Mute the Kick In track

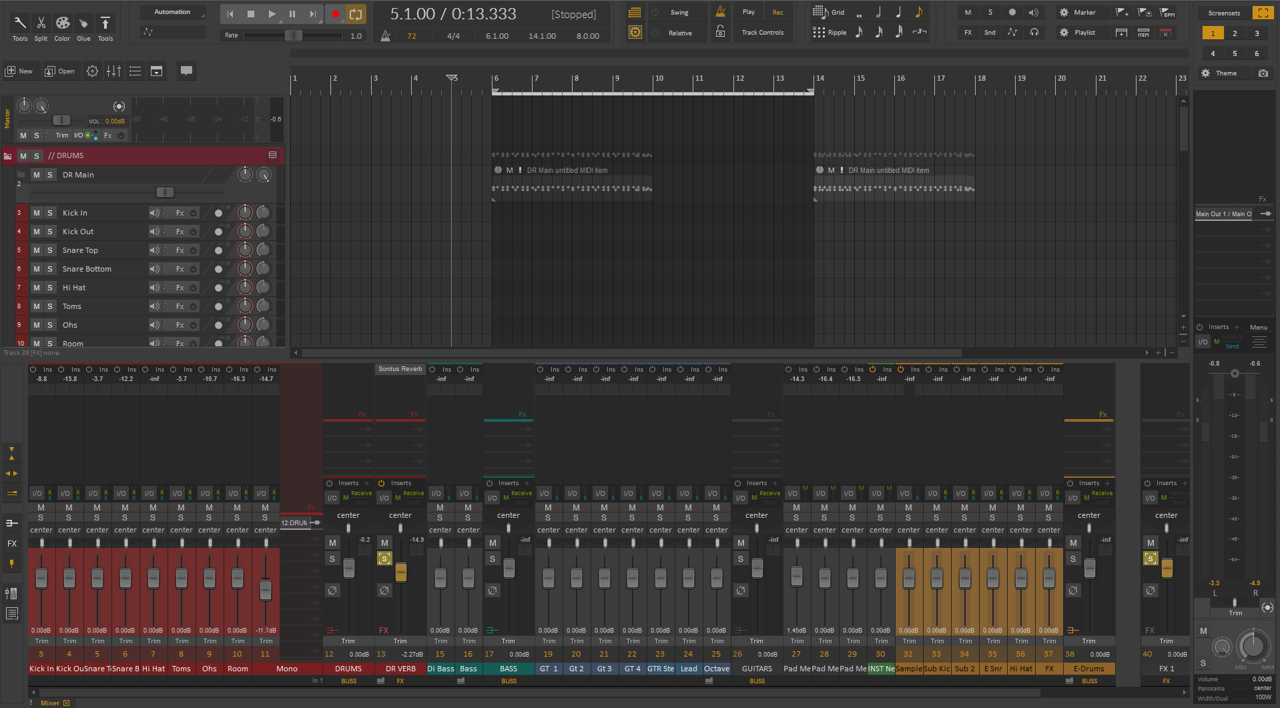pyautogui.click(x=37, y=213)
